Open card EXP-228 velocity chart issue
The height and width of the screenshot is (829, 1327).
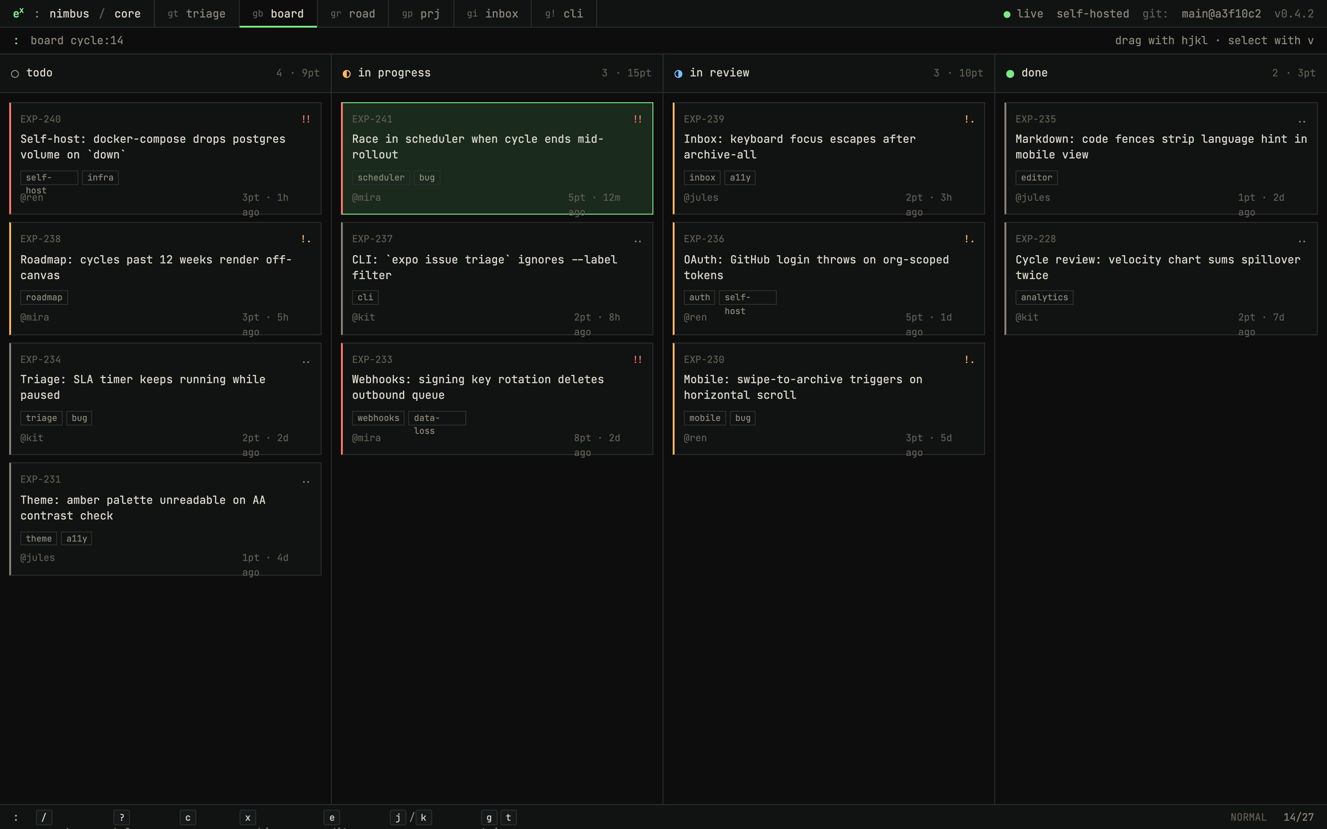tap(1160, 278)
